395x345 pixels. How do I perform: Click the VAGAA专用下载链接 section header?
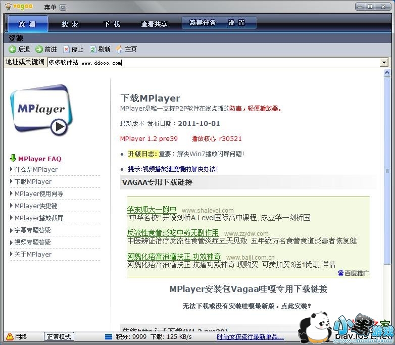[157, 182]
